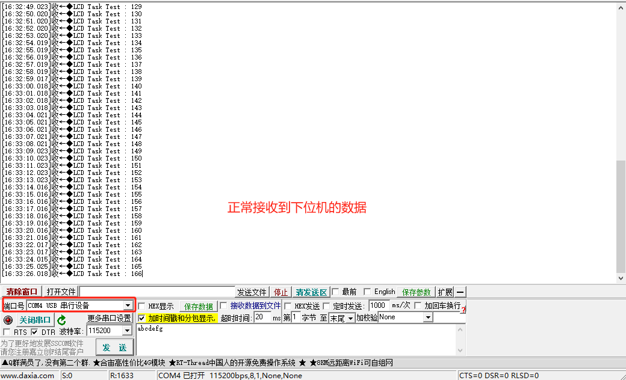626x380 pixels.
Task: Toggle the HEX发送 checkbox
Action: tap(288, 306)
